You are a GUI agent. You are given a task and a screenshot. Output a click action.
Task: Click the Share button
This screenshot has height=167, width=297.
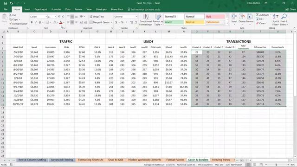coord(291,9)
